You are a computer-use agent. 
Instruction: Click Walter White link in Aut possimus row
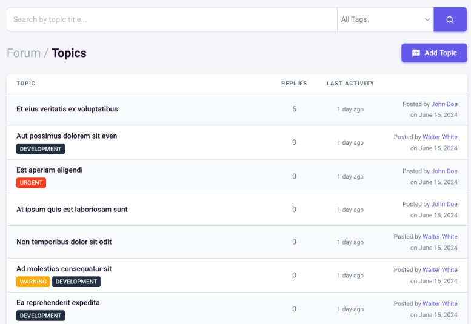(440, 137)
